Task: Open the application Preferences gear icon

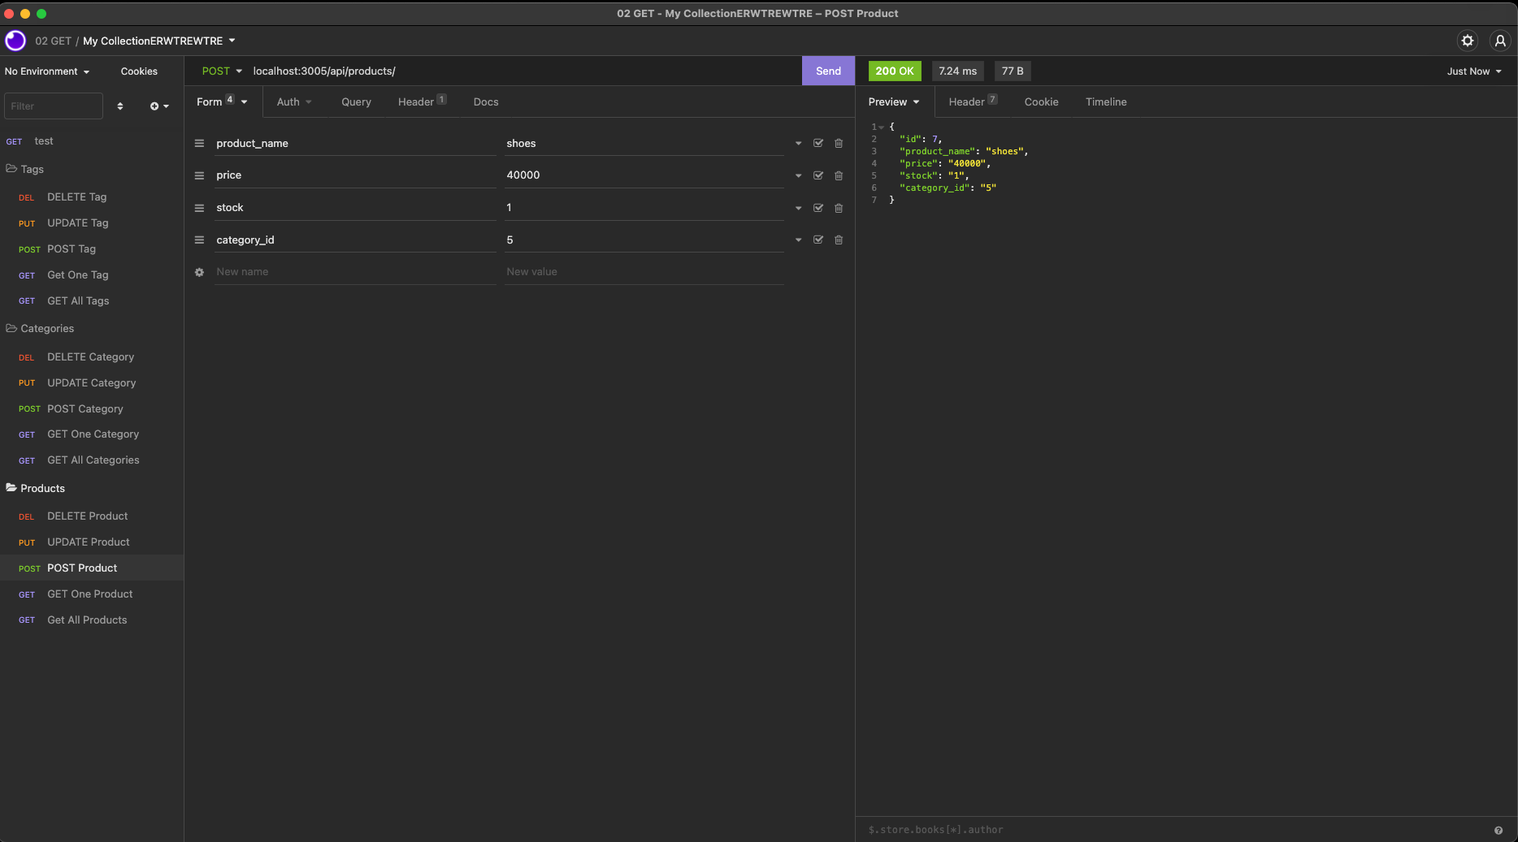Action: coord(1468,41)
